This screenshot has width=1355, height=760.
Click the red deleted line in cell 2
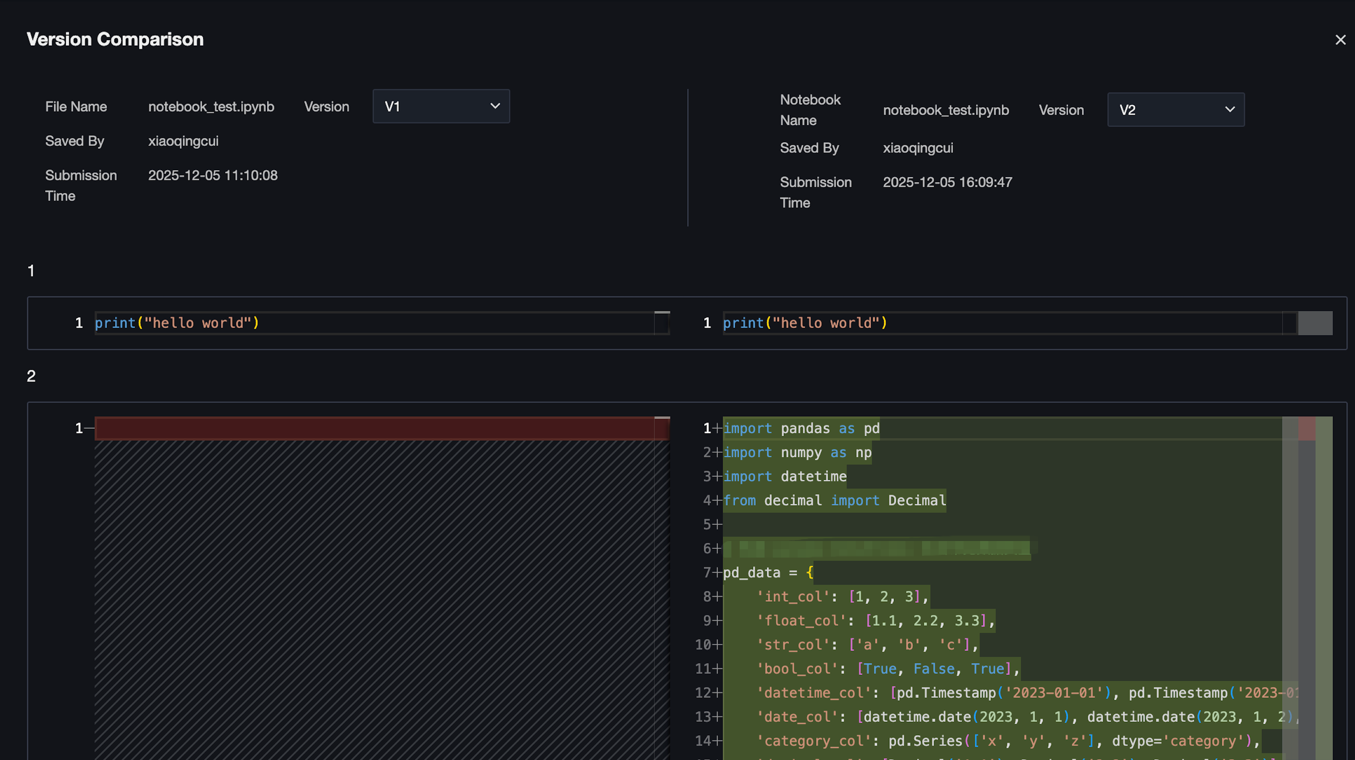pos(374,428)
